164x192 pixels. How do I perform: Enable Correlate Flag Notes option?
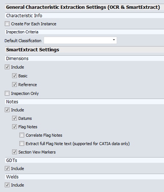(22, 135)
